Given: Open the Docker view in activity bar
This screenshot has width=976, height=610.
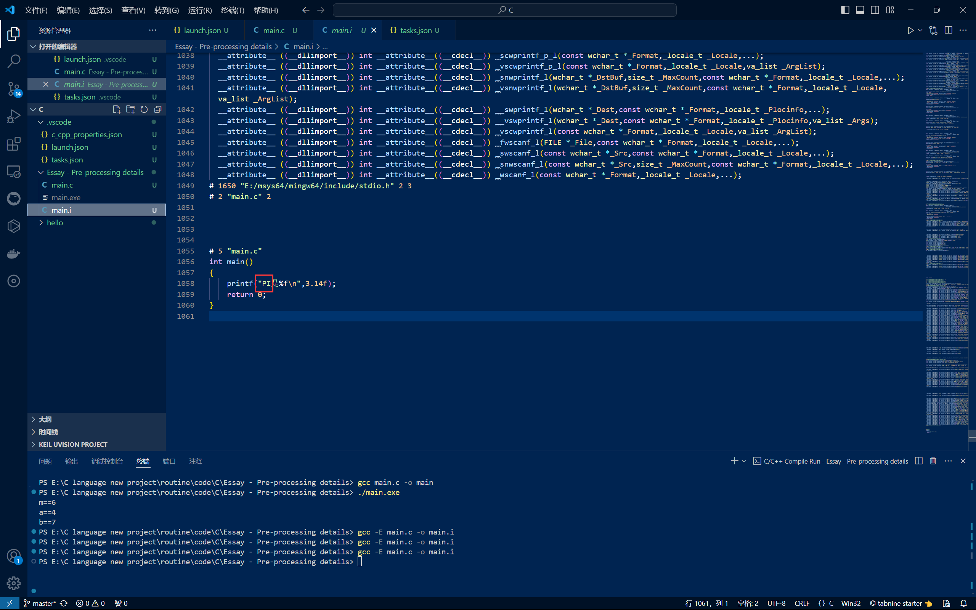Looking at the screenshot, I should click(x=13, y=254).
